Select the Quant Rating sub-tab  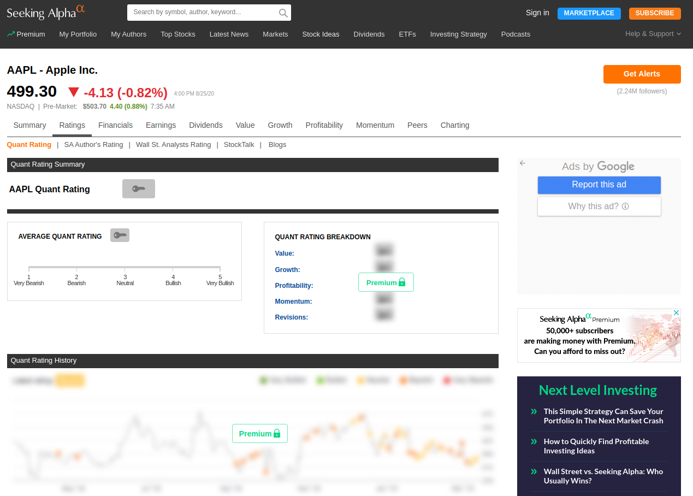tap(29, 145)
